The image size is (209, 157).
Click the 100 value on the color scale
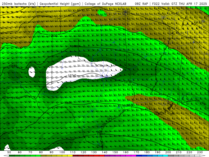click(62, 152)
